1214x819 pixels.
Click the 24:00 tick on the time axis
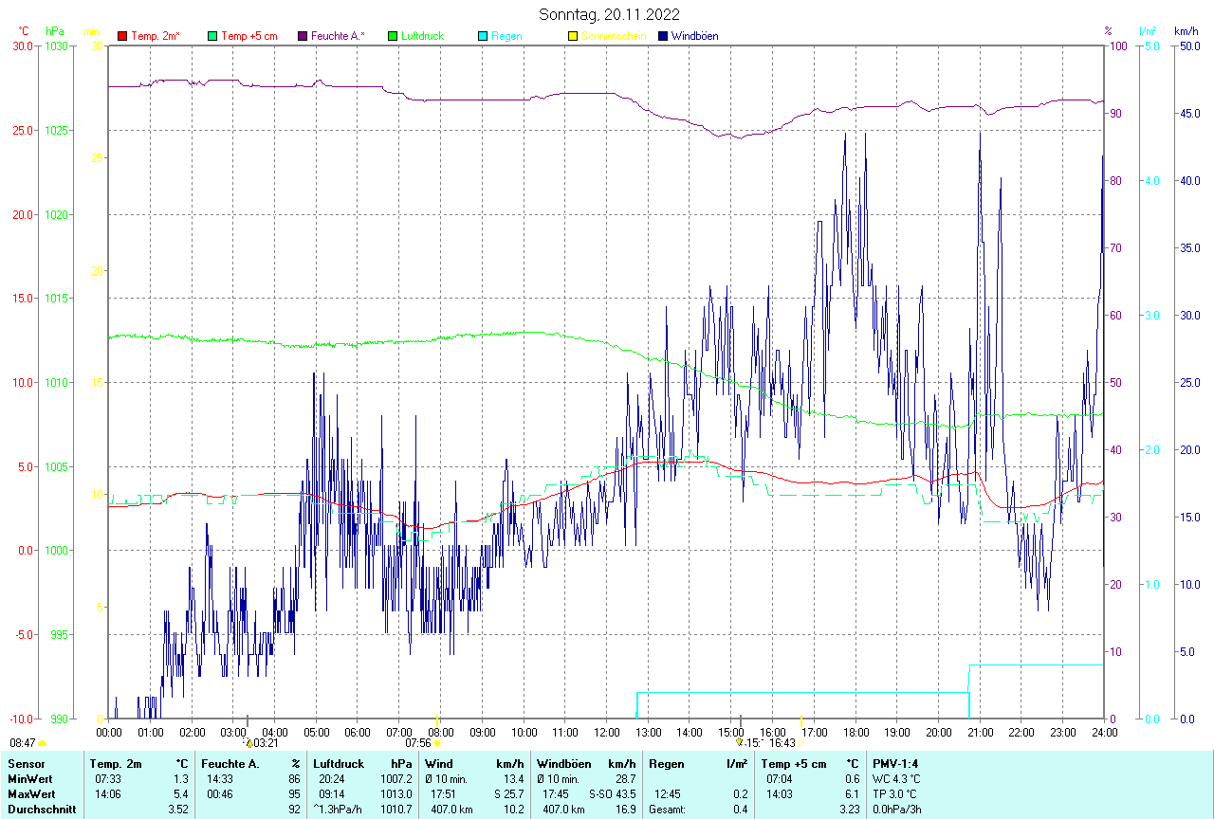(1104, 732)
